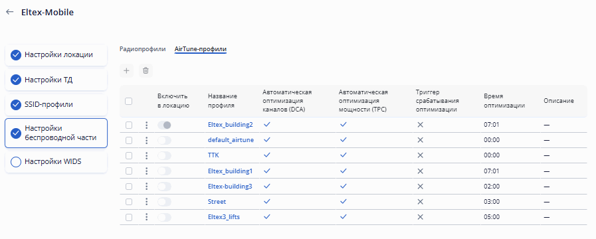The height and width of the screenshot is (239, 596).
Task: Open the Street profile link
Action: pos(217,202)
